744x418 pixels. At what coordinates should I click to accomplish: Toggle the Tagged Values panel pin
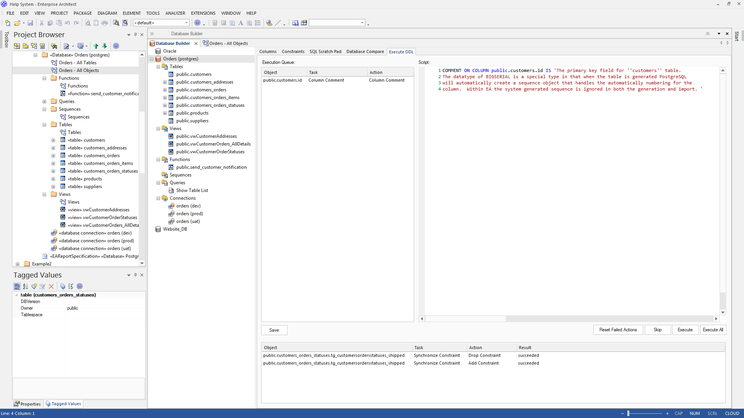135,275
